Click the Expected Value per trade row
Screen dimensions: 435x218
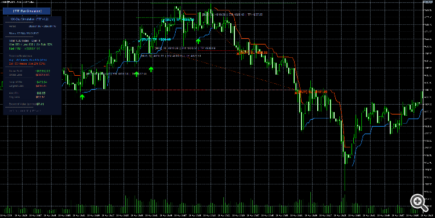pos(27,104)
